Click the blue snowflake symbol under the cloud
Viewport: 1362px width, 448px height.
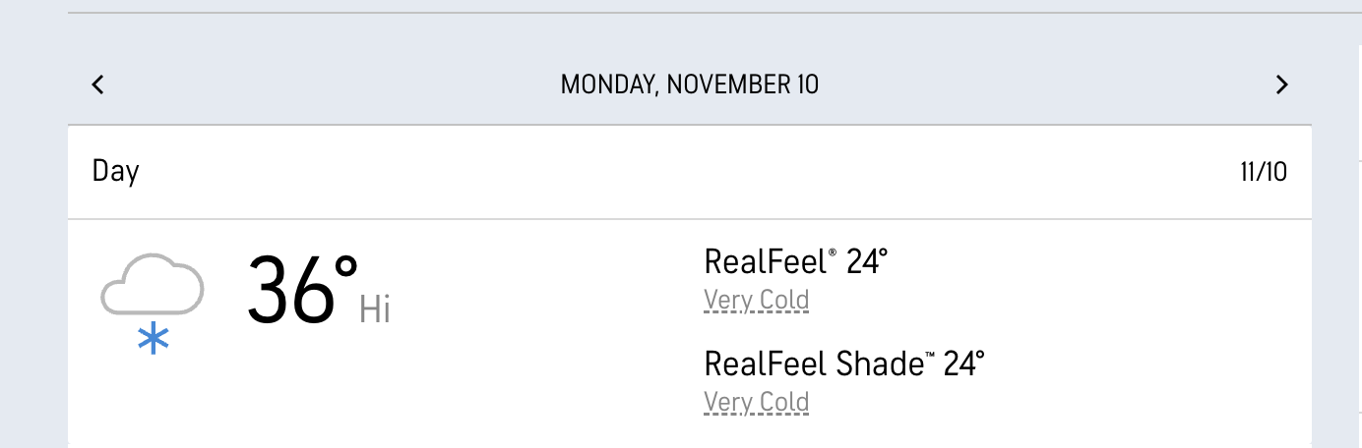[152, 340]
